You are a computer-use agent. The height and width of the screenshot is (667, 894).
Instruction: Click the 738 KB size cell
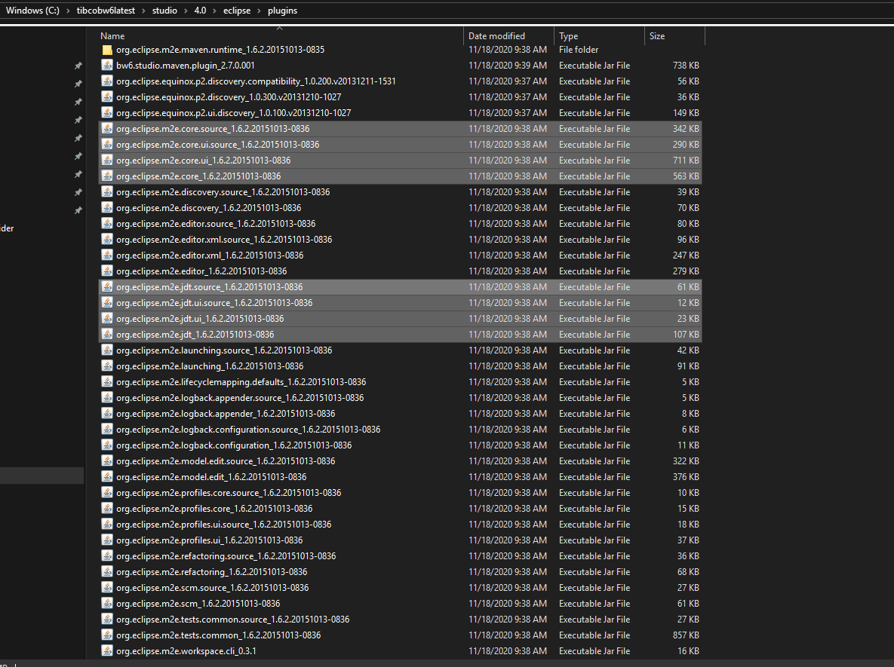(x=686, y=66)
